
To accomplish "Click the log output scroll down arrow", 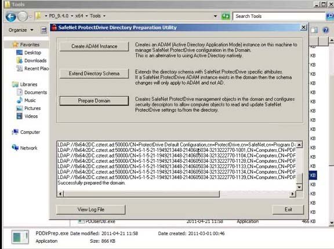I will tap(299, 188).
